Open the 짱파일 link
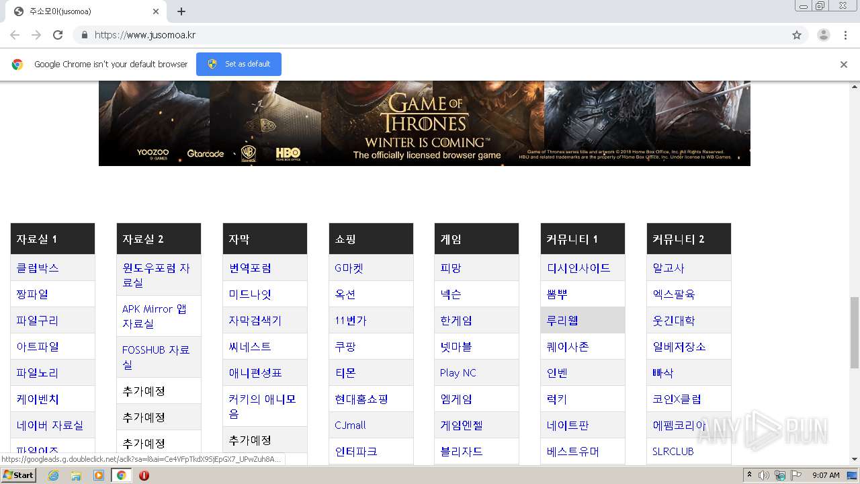 [32, 294]
